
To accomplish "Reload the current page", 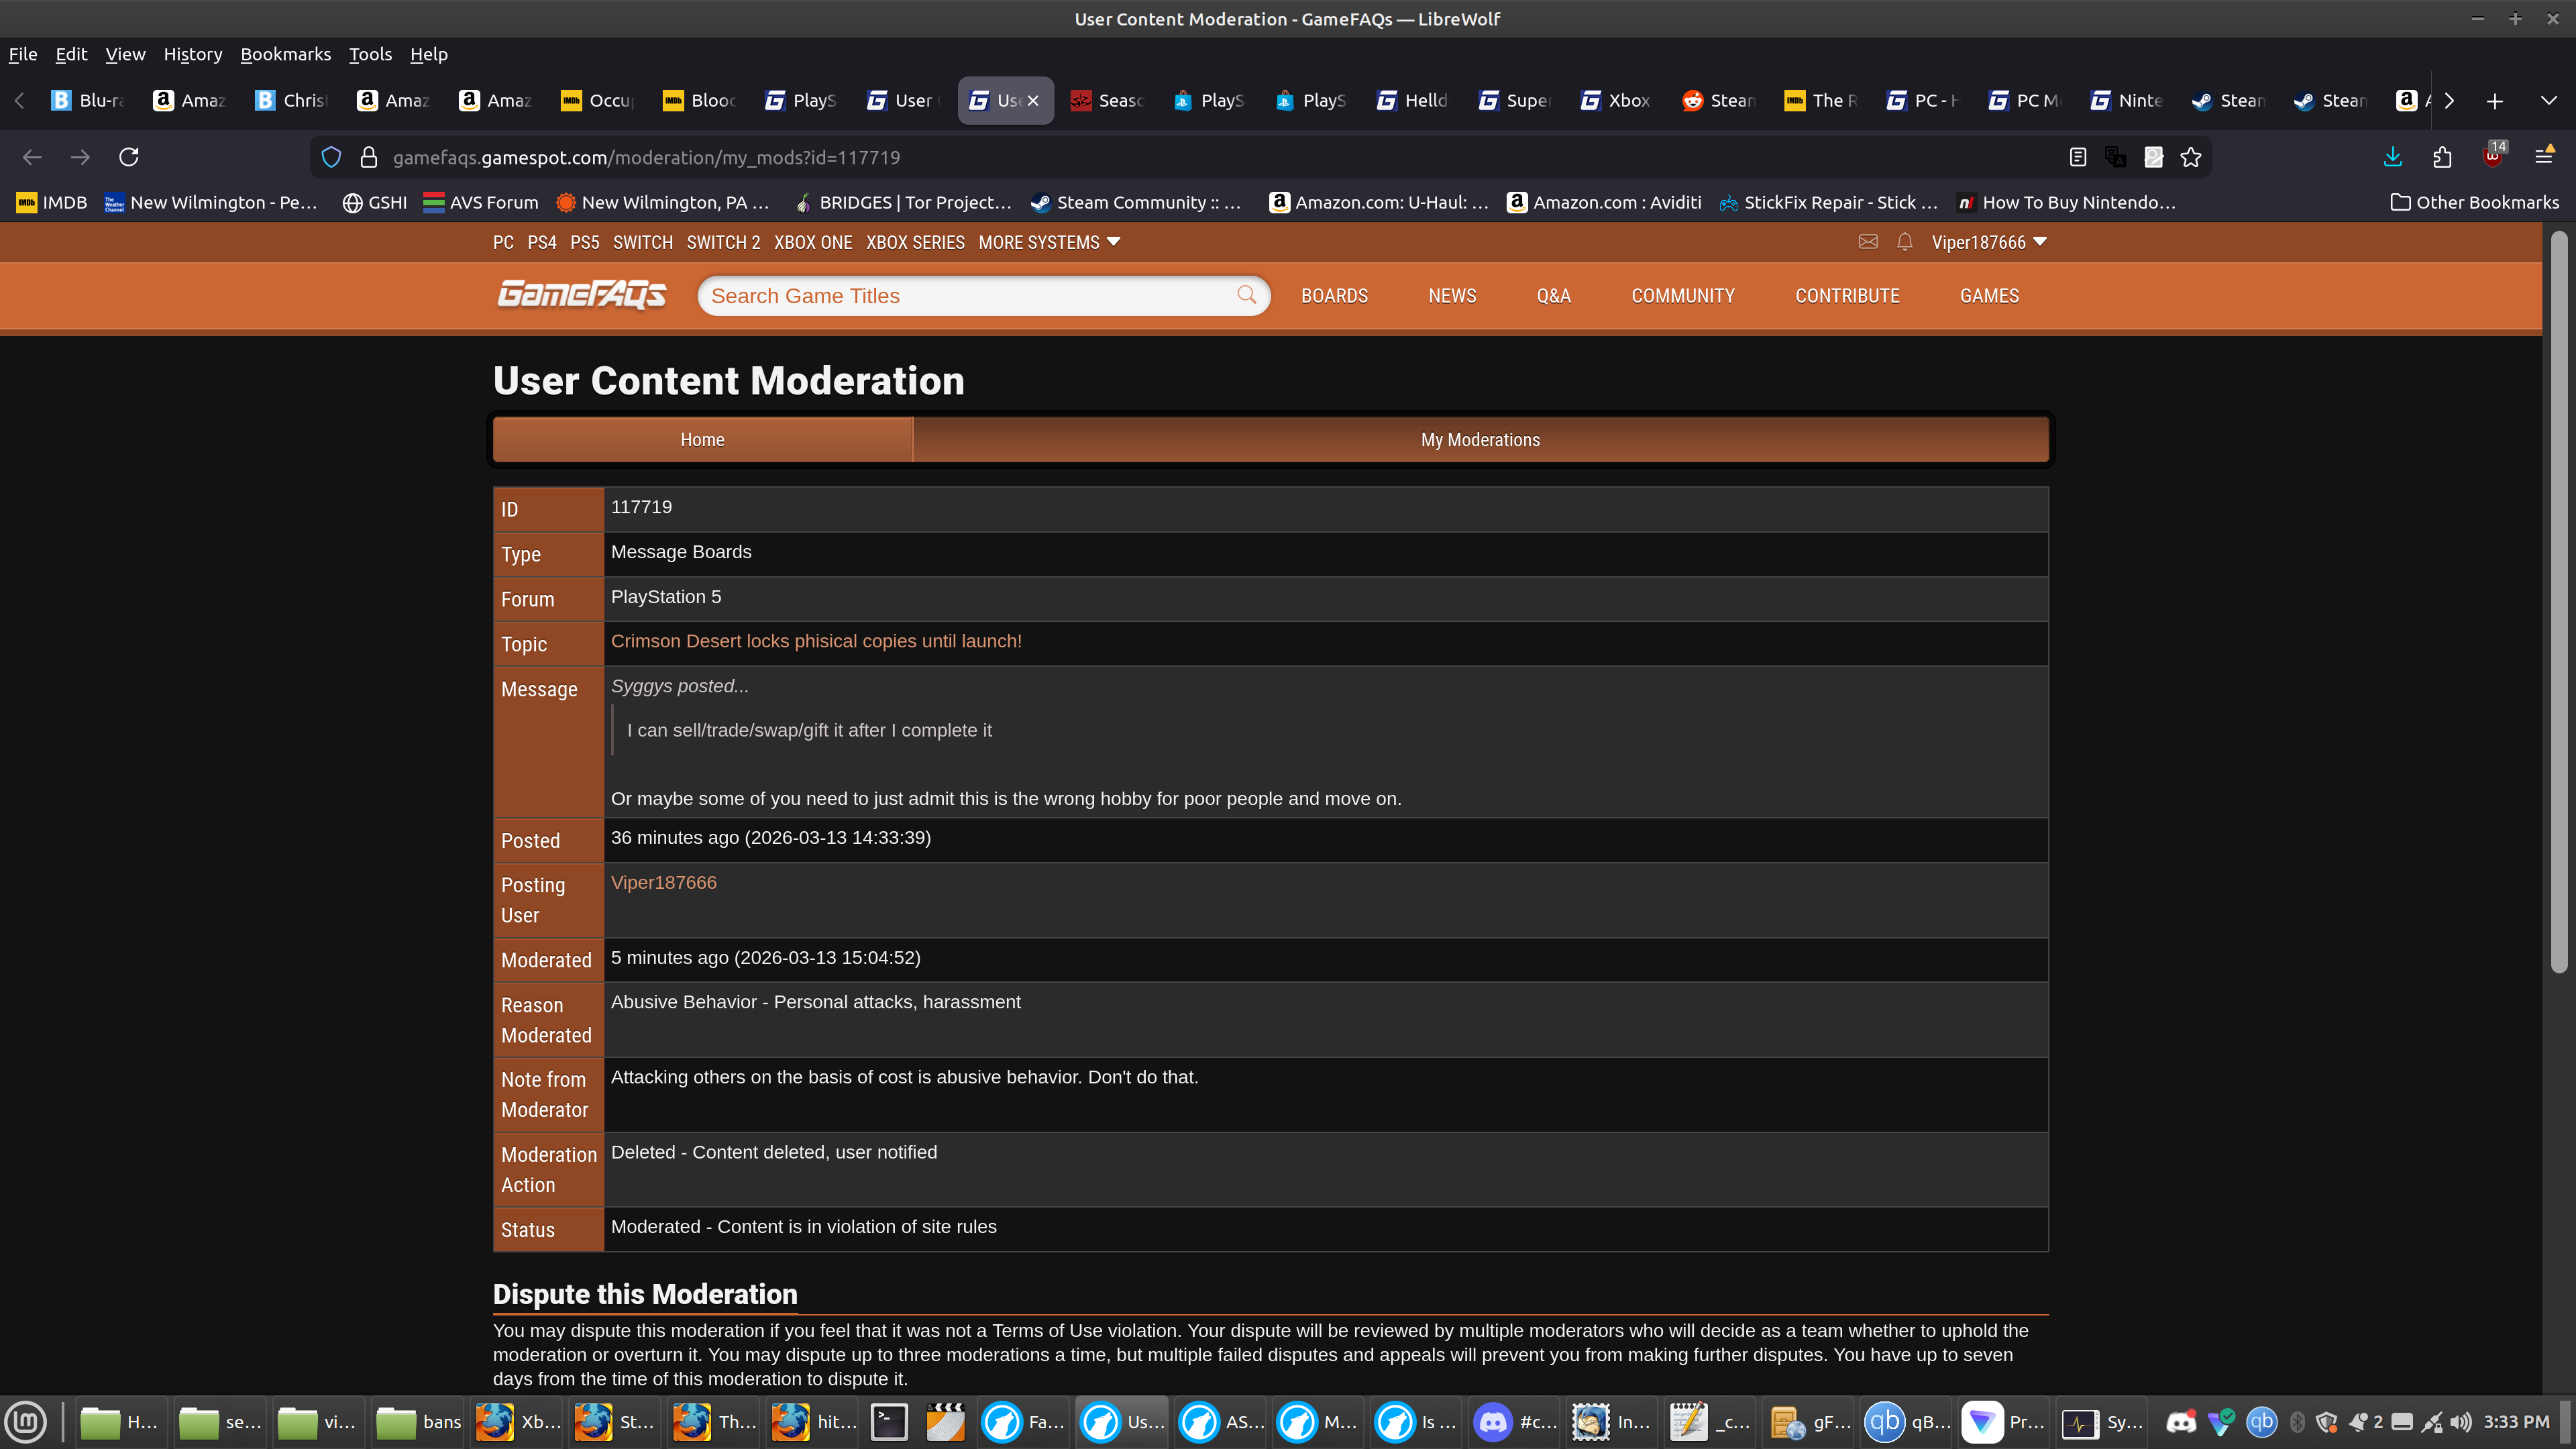I will [129, 157].
